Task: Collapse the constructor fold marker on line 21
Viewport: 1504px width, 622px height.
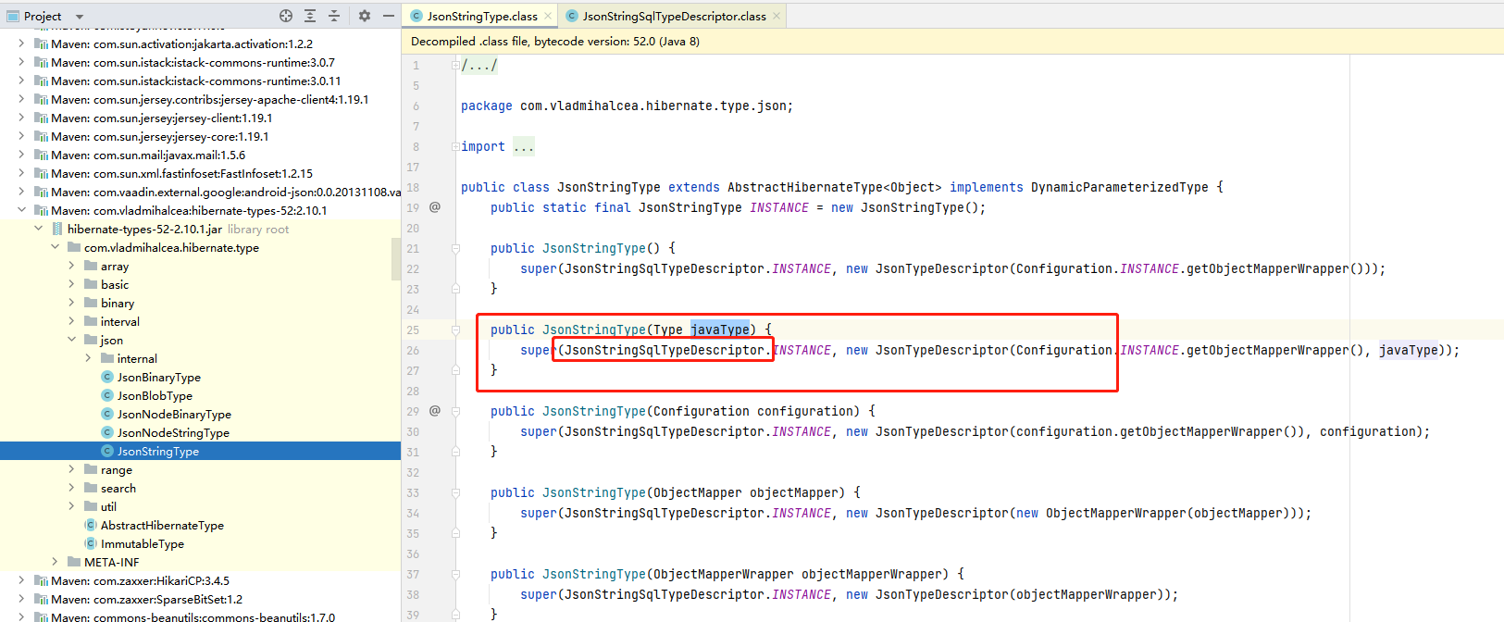Action: (455, 248)
